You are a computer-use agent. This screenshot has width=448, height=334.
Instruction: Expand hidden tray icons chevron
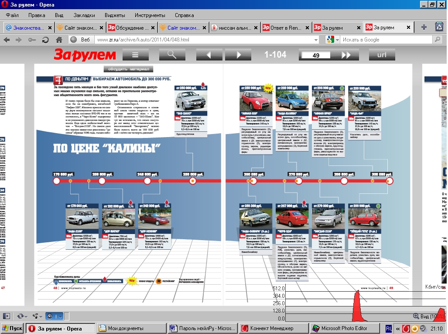coord(398,329)
